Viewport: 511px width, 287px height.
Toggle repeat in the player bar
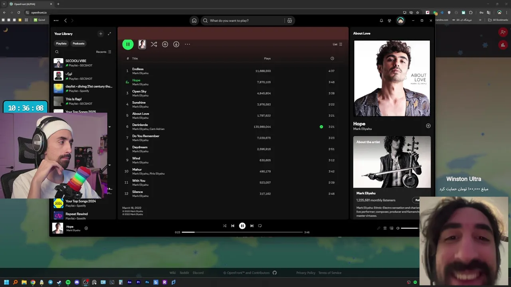click(260, 226)
